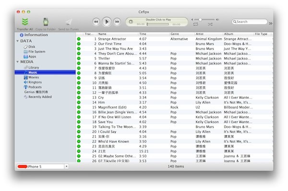Click green status dot for Thriller
288x191 pixels.
coord(79,59)
